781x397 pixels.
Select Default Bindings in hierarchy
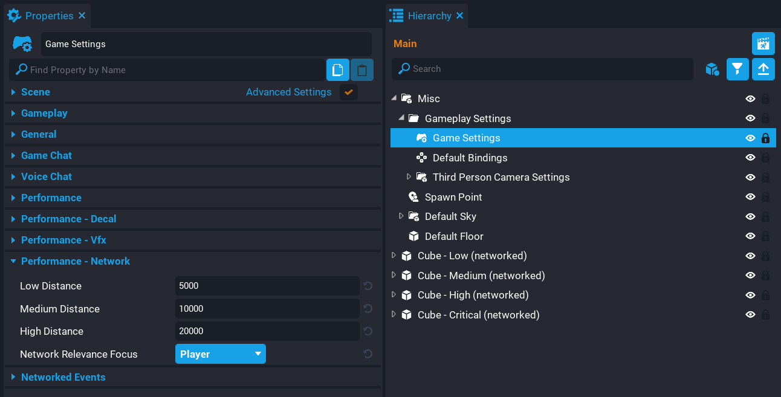(x=470, y=158)
